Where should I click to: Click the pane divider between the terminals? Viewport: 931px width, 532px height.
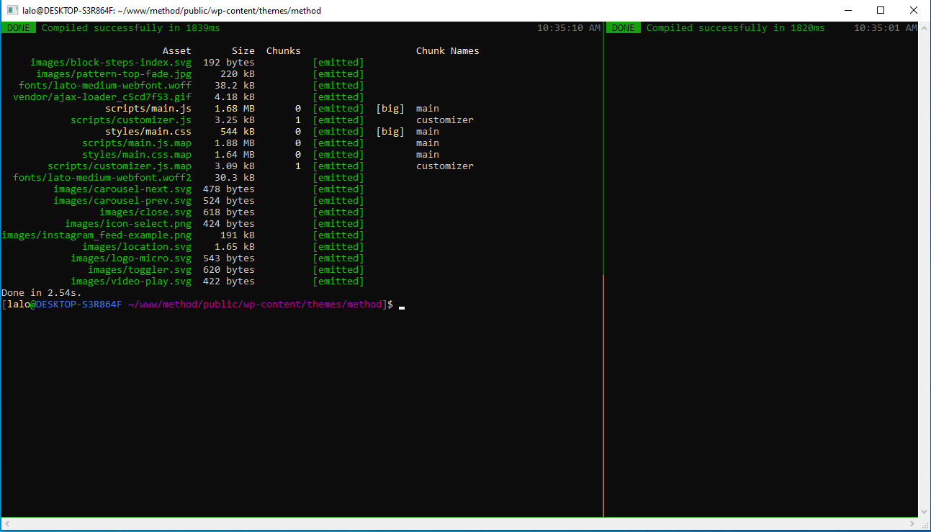[603, 288]
